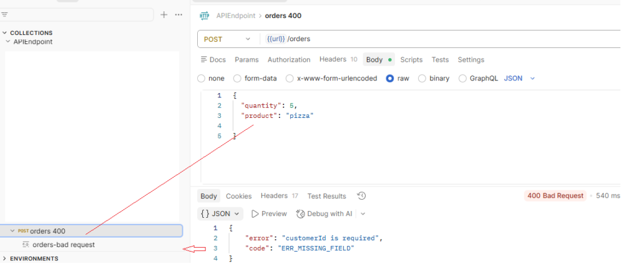The height and width of the screenshot is (264, 639).
Task: Open the request Settings tab
Action: (471, 59)
